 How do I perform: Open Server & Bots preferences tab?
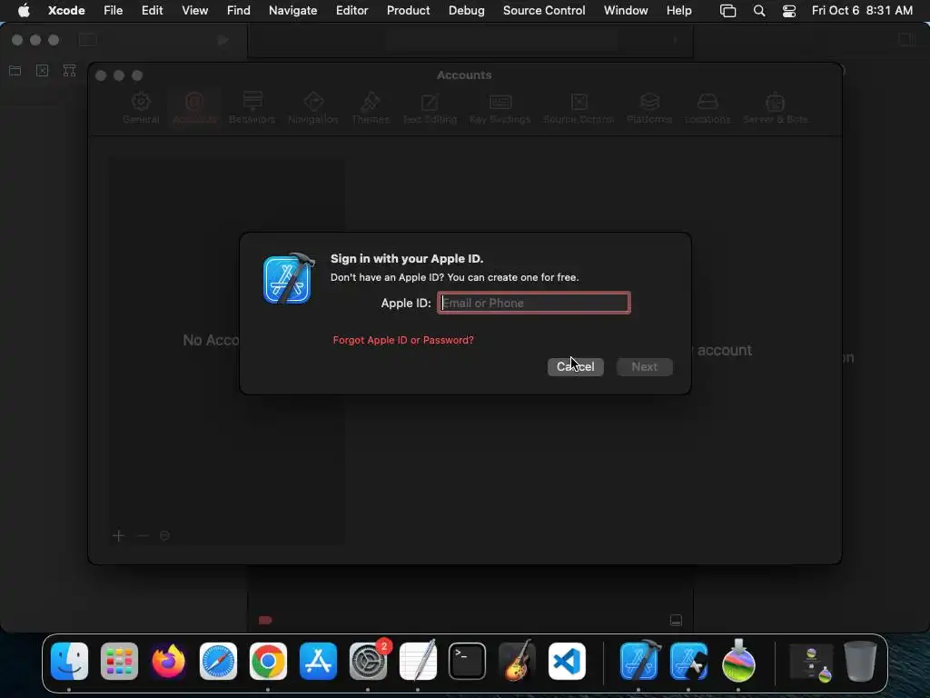[776, 108]
